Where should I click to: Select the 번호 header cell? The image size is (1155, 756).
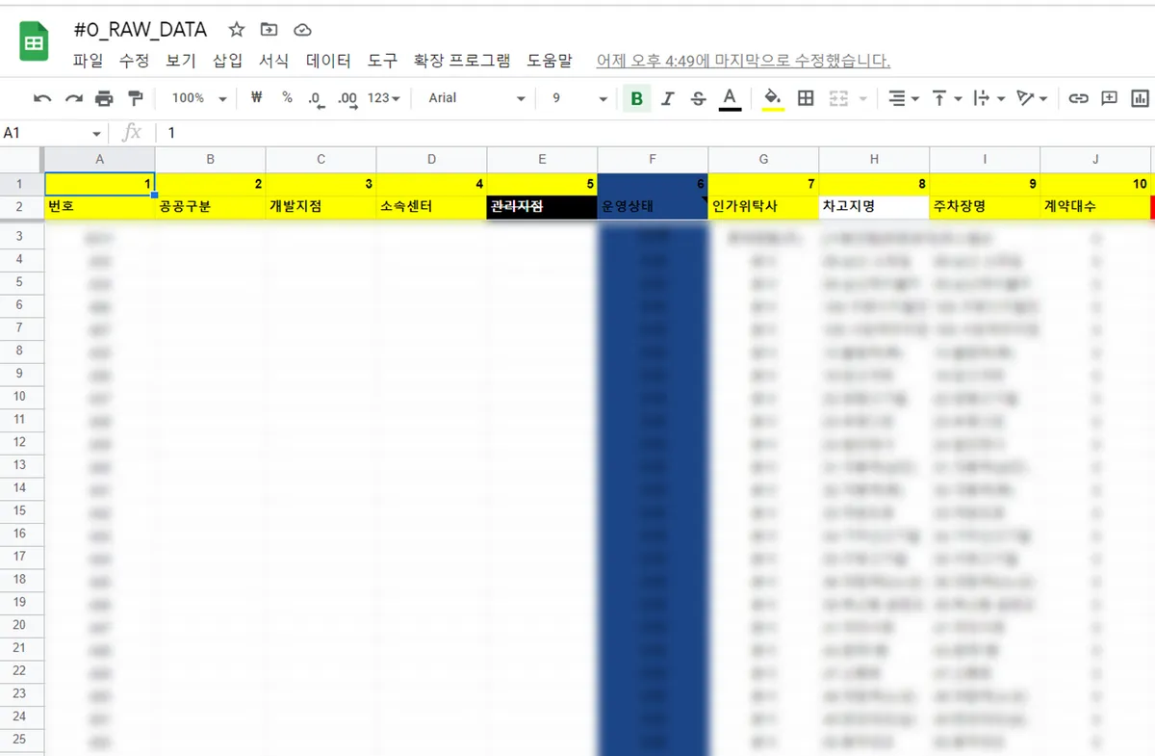coord(100,206)
